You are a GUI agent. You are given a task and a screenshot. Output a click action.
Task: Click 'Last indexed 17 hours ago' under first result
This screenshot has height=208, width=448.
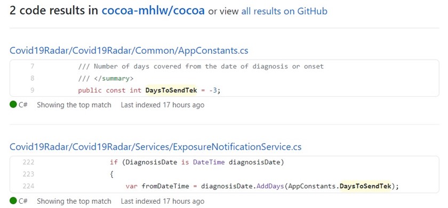163,105
